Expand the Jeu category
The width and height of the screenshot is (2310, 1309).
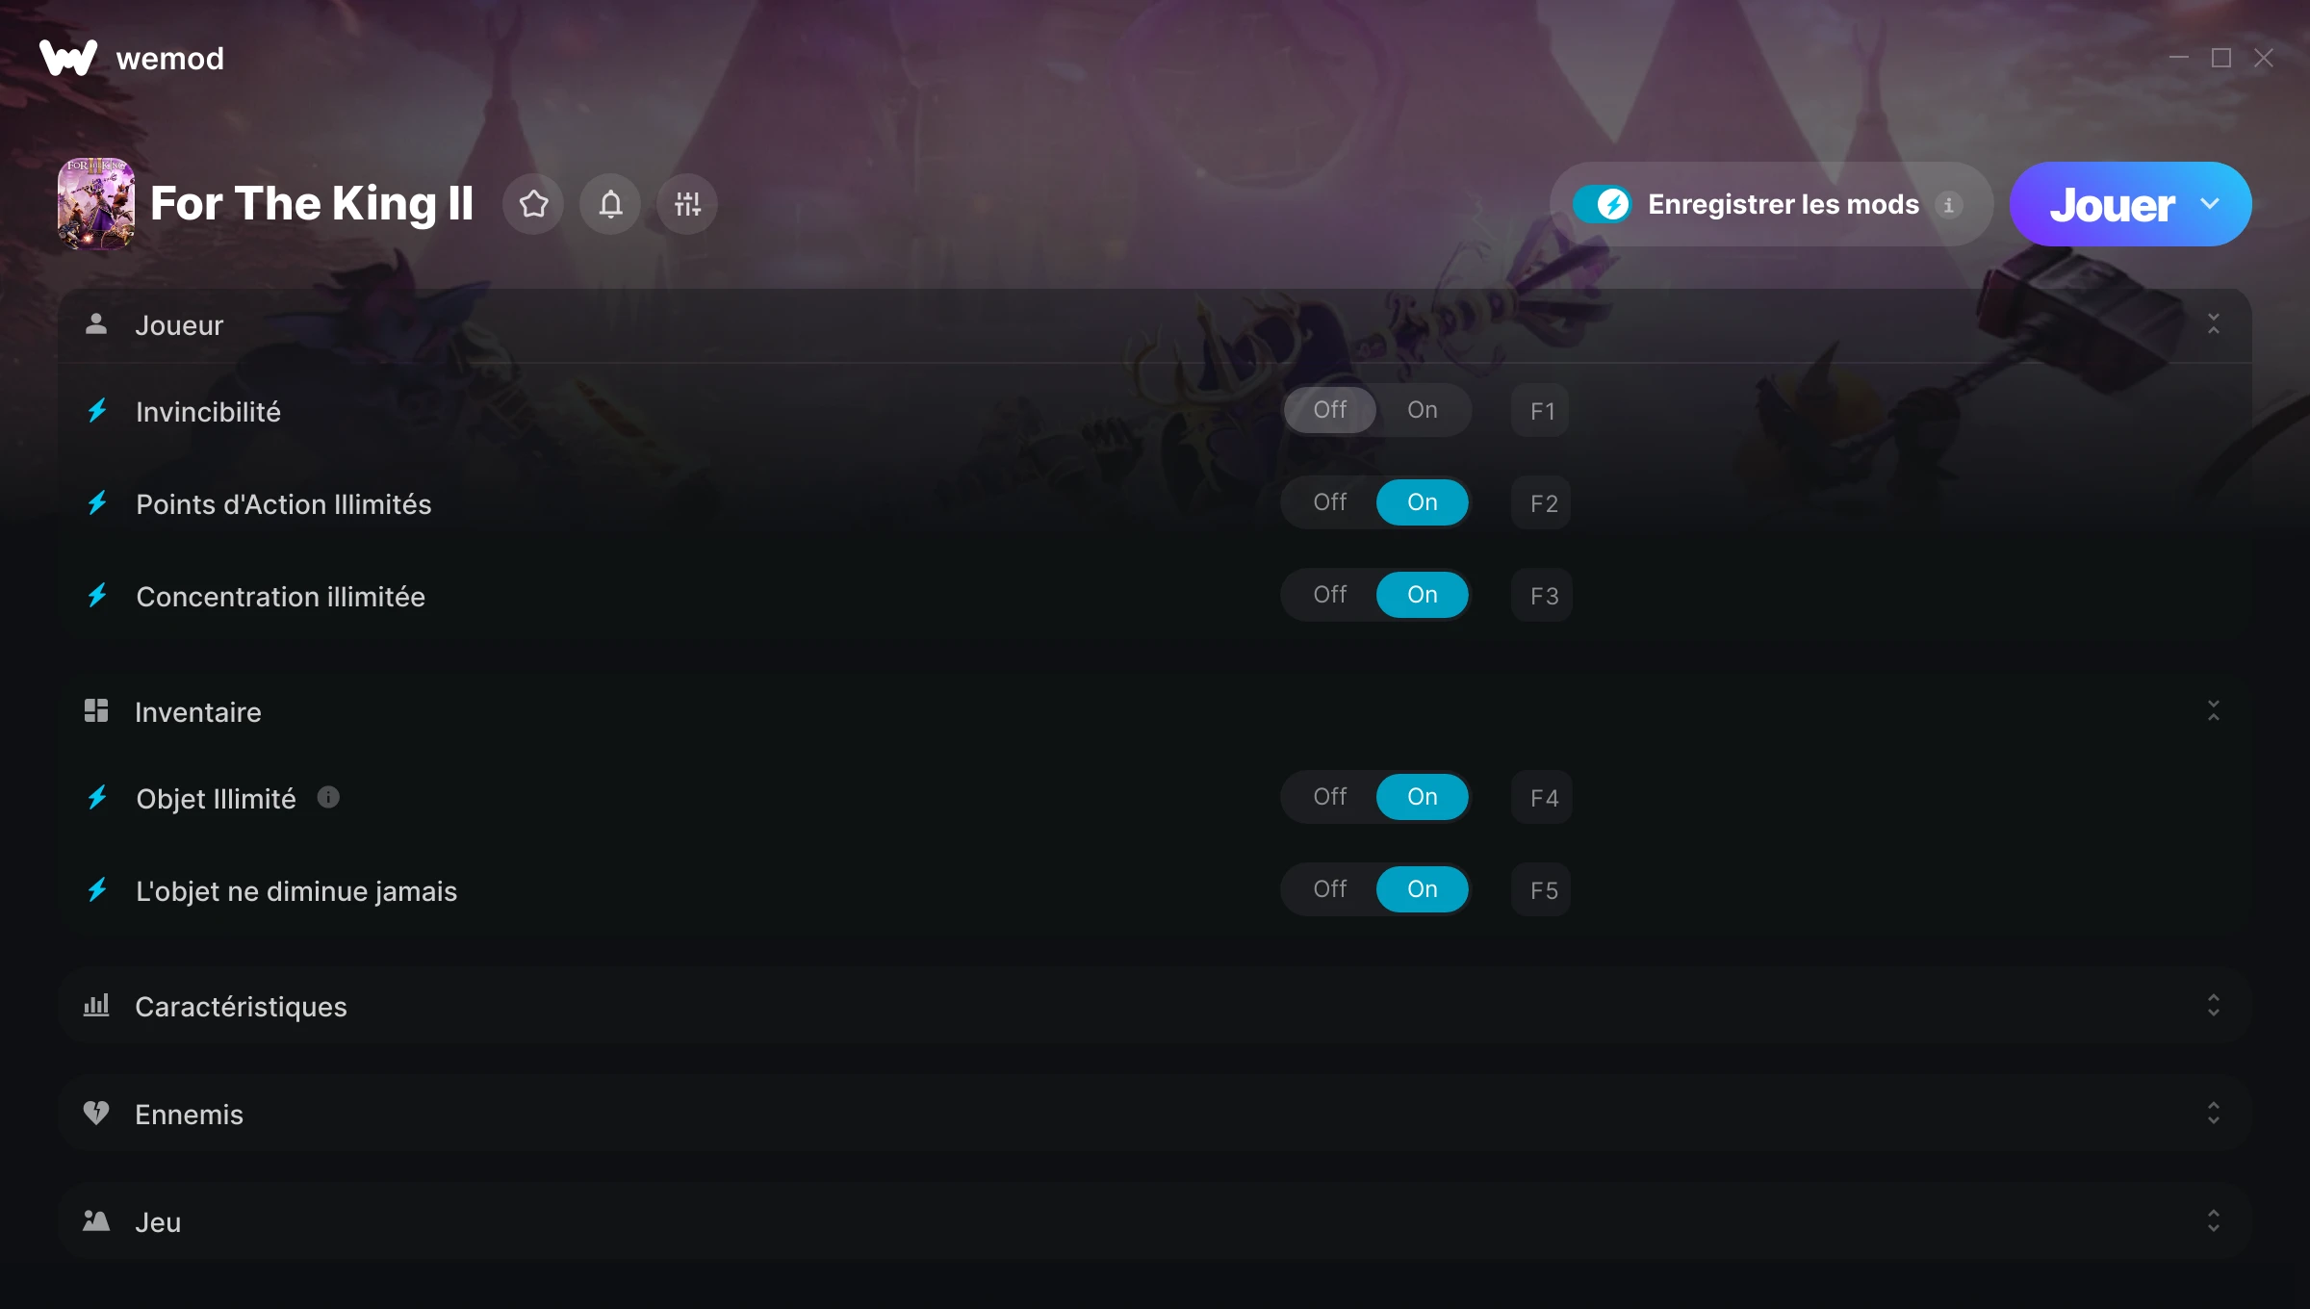point(2214,1220)
